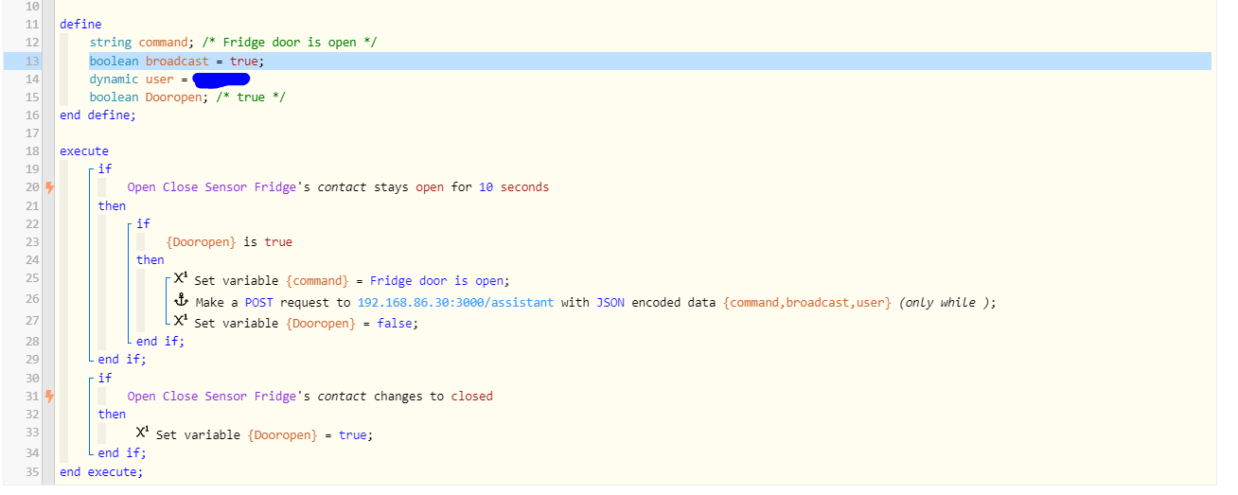
Task: Click the lightning bolt icon on line 31
Action: tap(50, 397)
